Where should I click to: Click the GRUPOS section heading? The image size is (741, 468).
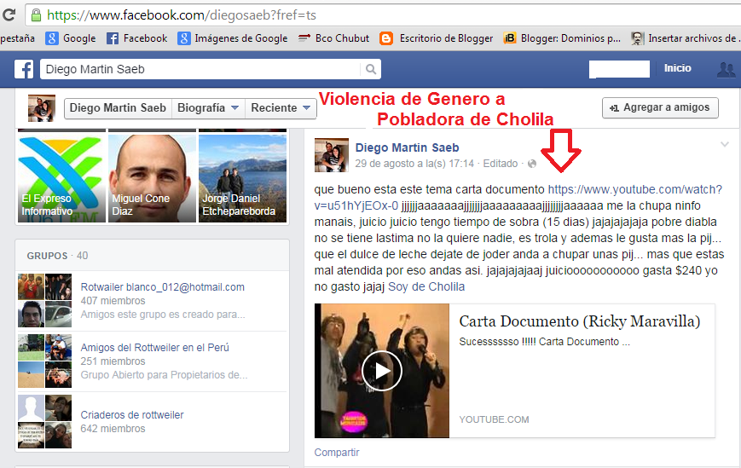coord(47,256)
